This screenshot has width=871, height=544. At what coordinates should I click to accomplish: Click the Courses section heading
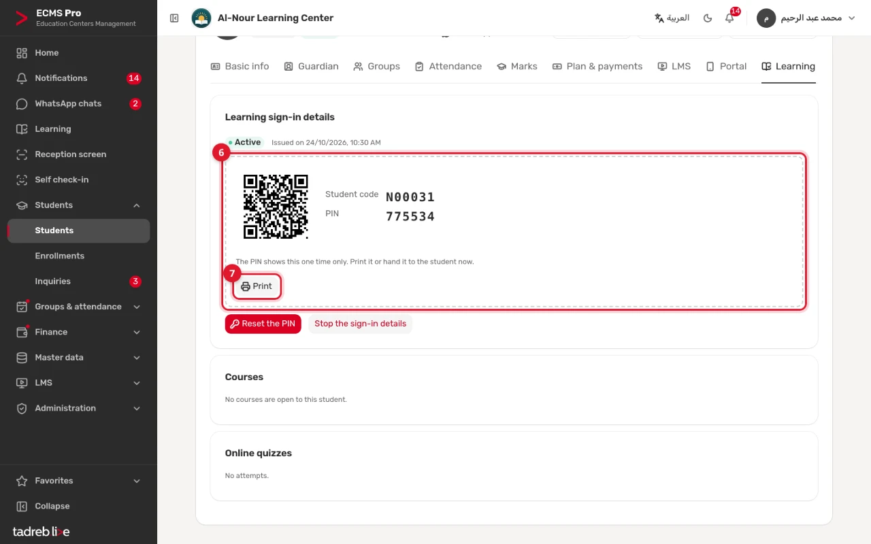(x=244, y=377)
